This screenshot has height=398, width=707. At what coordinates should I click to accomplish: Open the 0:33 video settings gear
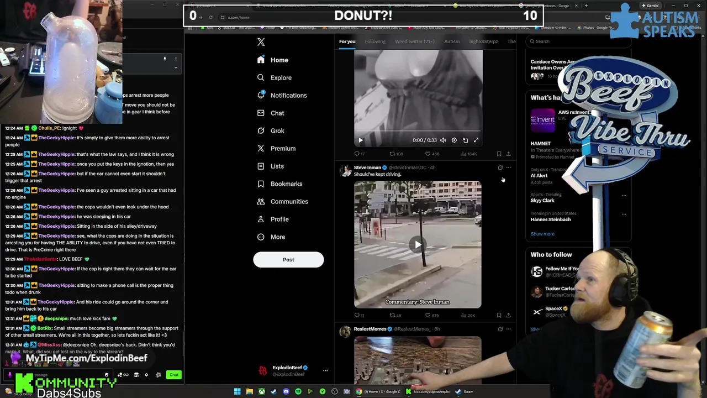454,140
